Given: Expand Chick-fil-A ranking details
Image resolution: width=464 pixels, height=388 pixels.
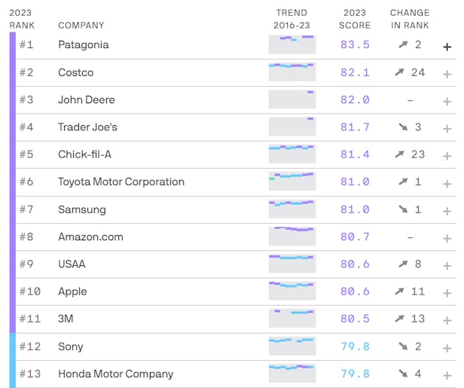Looking at the screenshot, I should (447, 156).
